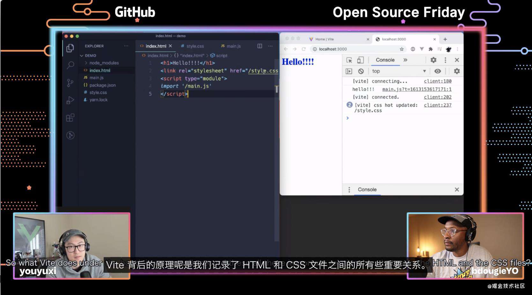Open a new browser tab
Viewport: 532px width, 295px height.
coord(445,39)
